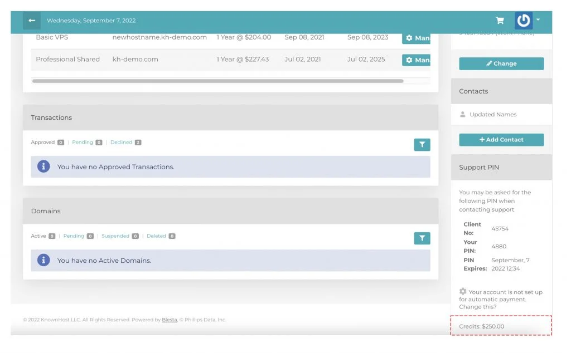Click the back arrow in header

click(32, 21)
